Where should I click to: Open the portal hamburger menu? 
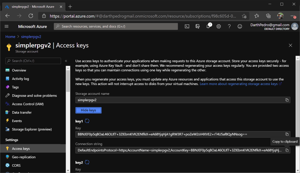tap(7, 26)
